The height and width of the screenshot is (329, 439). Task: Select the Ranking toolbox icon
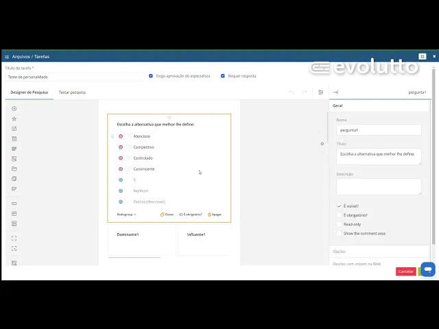click(x=14, y=189)
